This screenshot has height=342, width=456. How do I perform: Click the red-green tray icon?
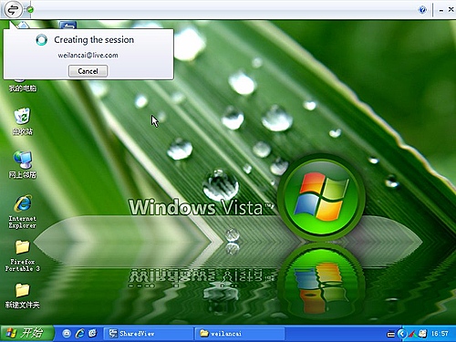(412, 334)
